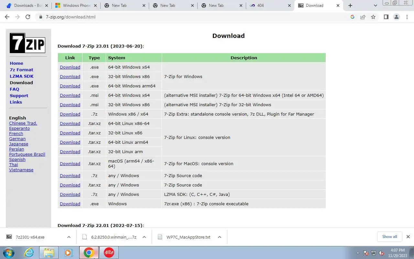Click the site padlock icon
This screenshot has width=414, height=259.
click(x=41, y=17)
